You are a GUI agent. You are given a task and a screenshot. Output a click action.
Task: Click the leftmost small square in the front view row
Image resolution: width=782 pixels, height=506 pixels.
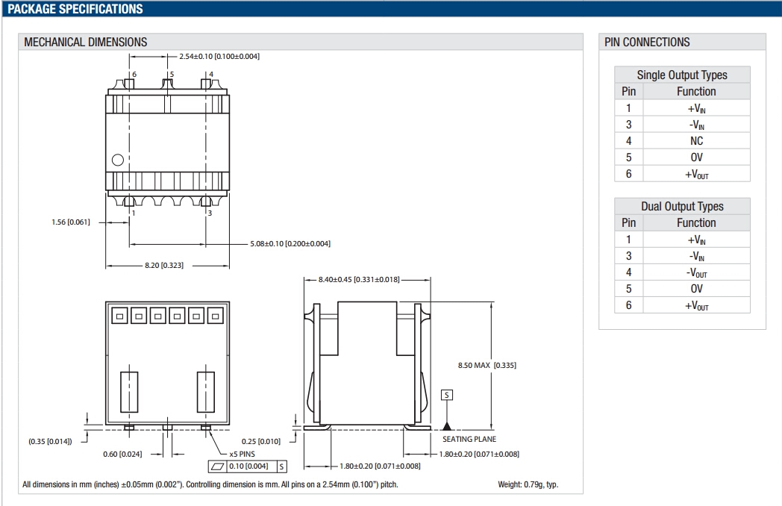coord(119,316)
